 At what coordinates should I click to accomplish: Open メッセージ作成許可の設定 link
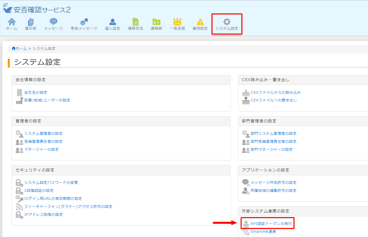pyautogui.click(x=274, y=183)
